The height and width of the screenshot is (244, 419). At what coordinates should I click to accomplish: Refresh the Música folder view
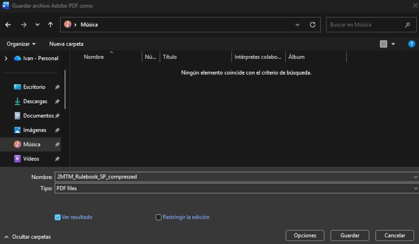pyautogui.click(x=312, y=25)
